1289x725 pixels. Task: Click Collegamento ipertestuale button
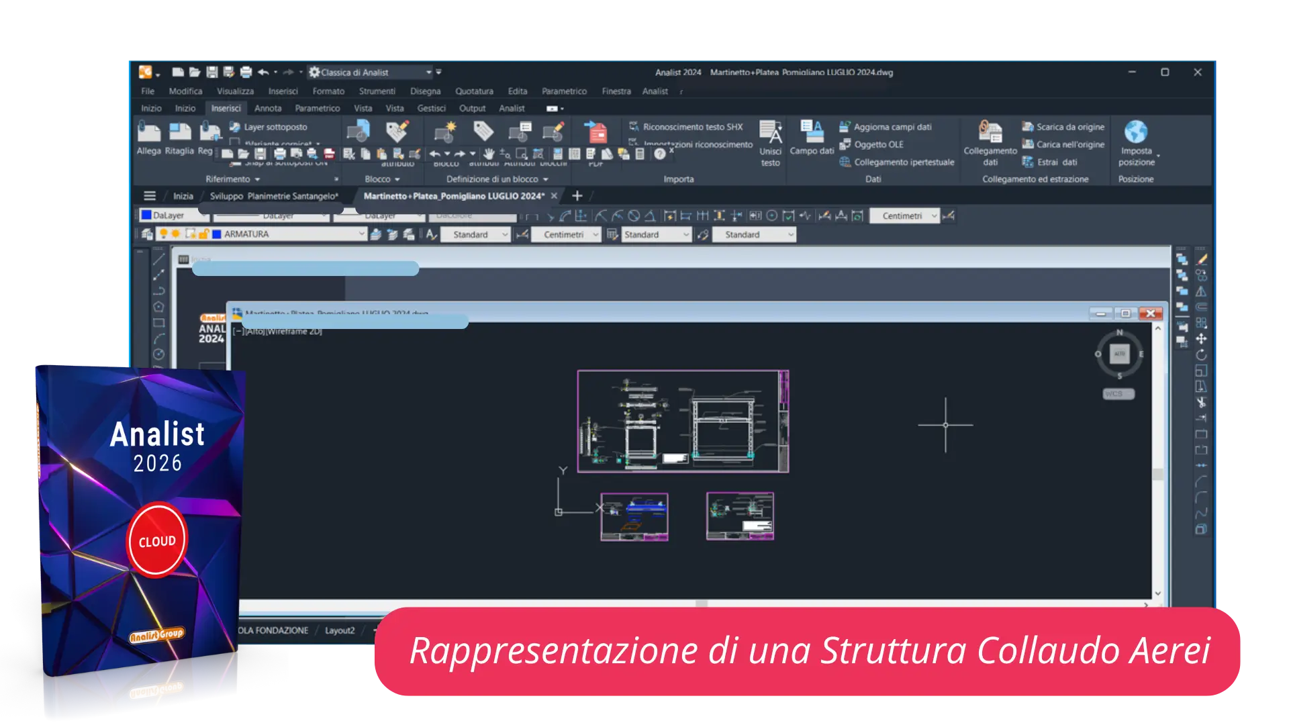(904, 162)
